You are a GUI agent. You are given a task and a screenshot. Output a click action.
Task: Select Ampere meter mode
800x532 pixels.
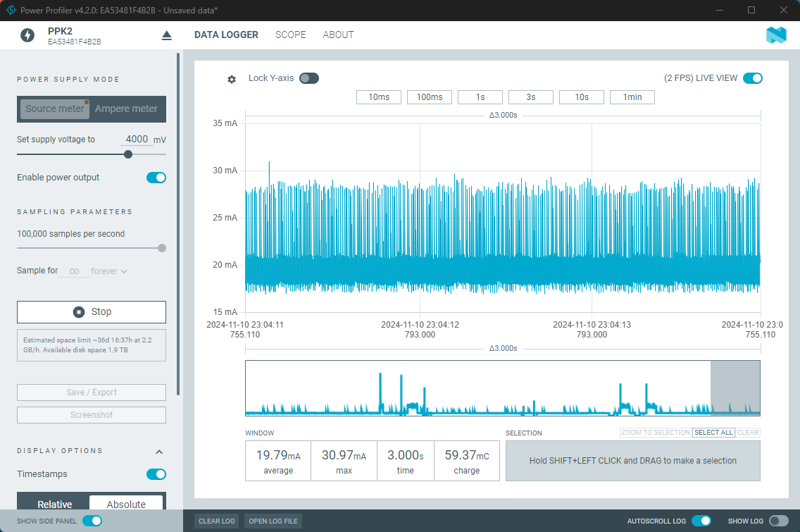(127, 109)
